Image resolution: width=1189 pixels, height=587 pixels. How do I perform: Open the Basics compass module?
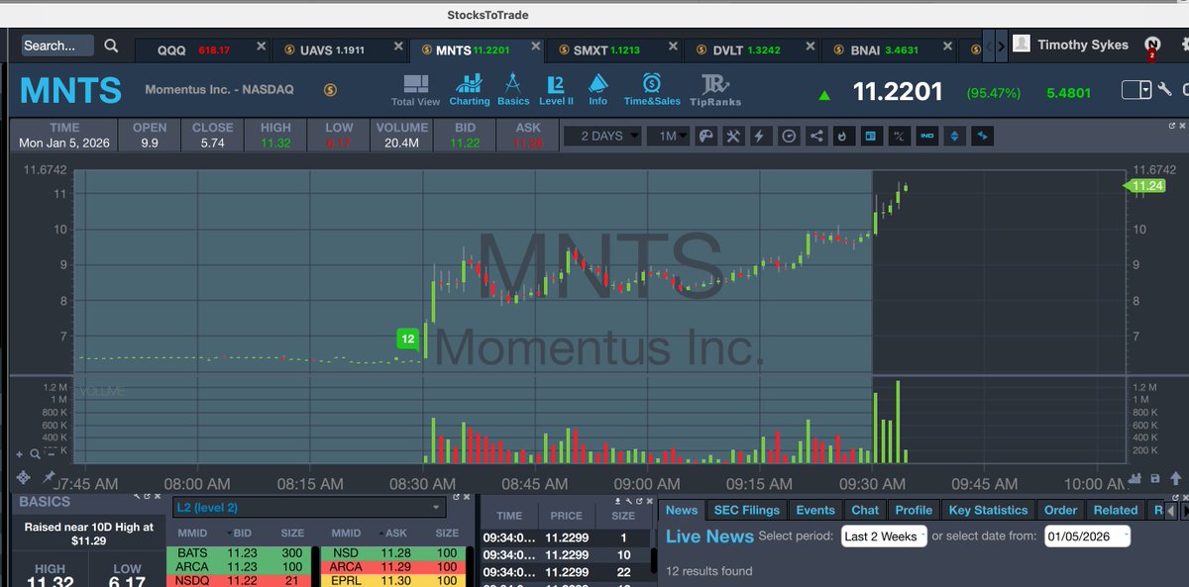(513, 90)
